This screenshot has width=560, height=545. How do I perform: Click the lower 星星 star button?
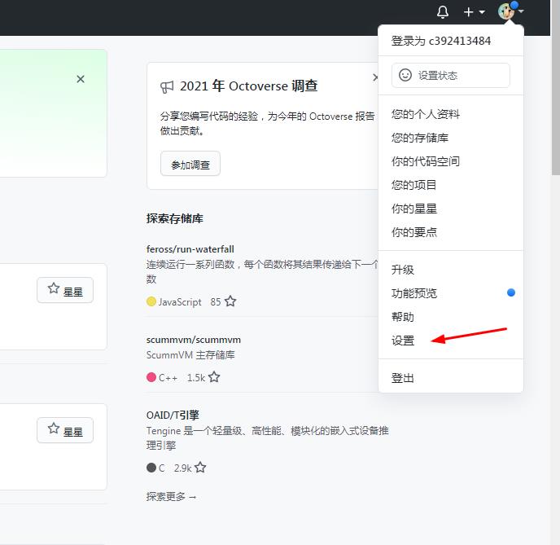[x=65, y=430]
